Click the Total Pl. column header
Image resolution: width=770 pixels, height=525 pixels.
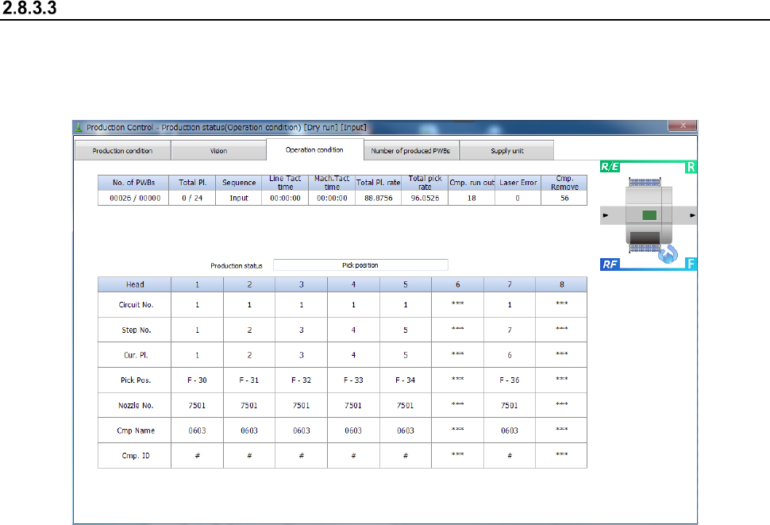192,183
